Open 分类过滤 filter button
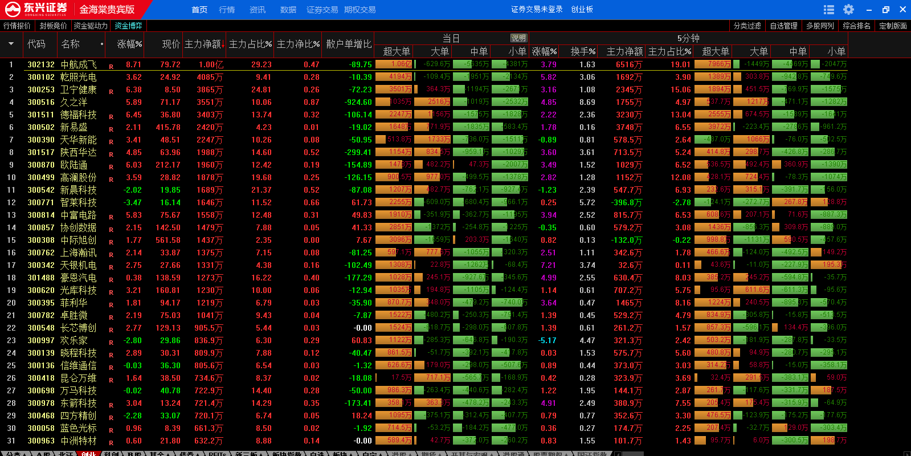Viewport: 911px width, 456px height. pos(747,26)
